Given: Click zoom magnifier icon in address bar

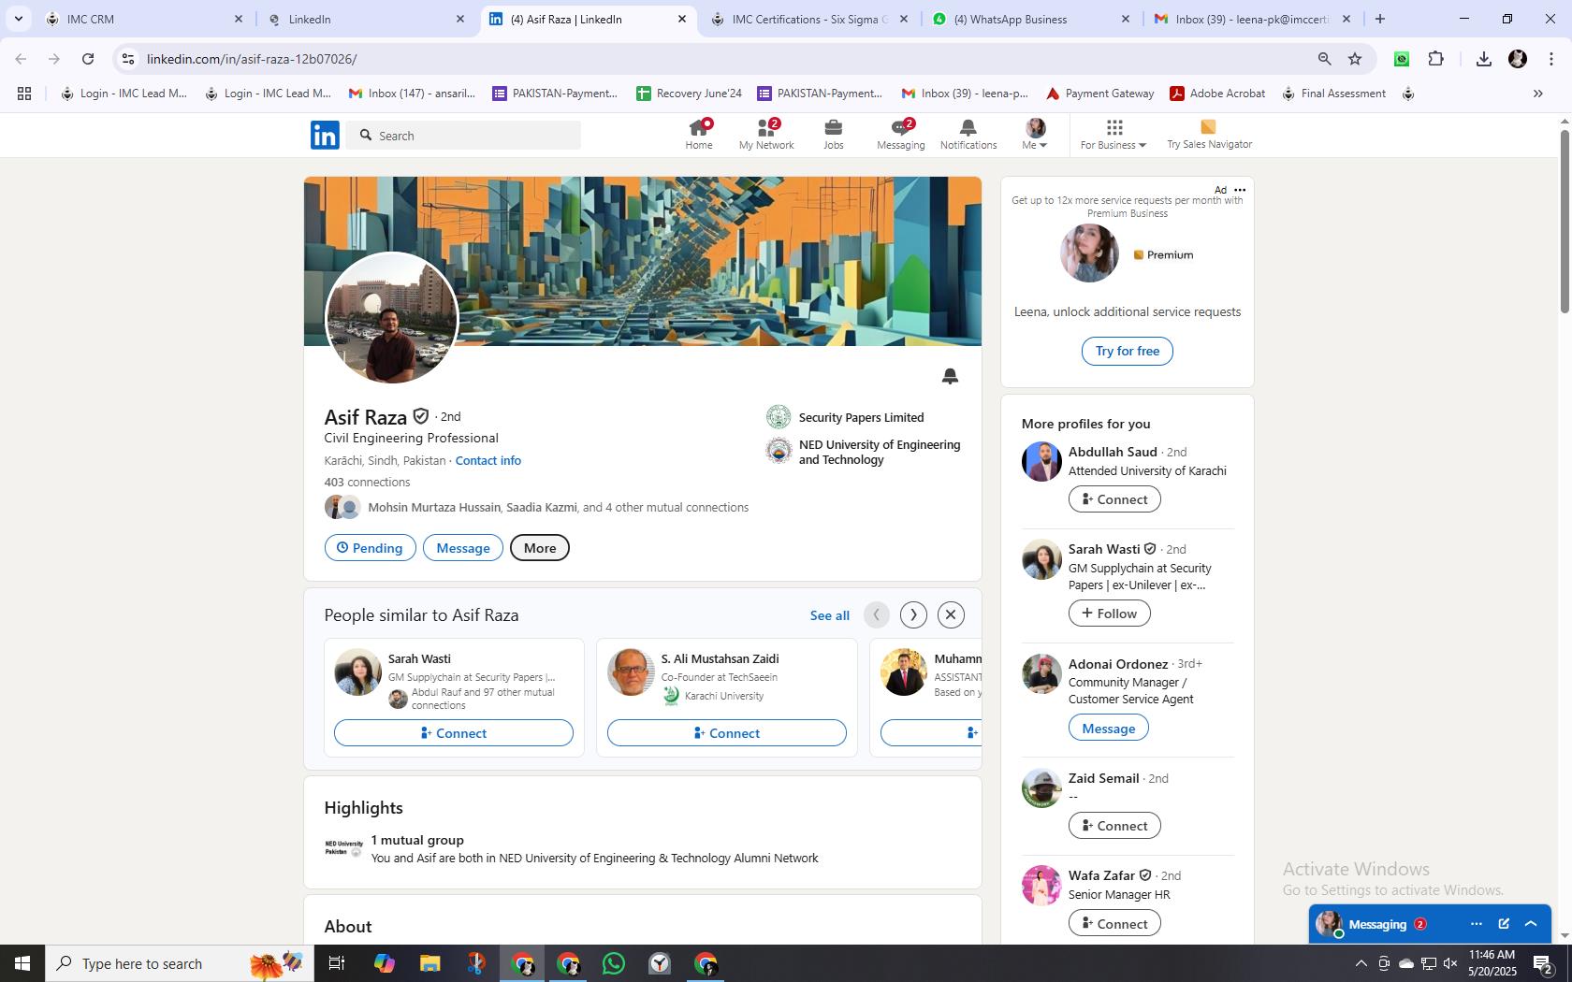Looking at the screenshot, I should pos(1324,59).
